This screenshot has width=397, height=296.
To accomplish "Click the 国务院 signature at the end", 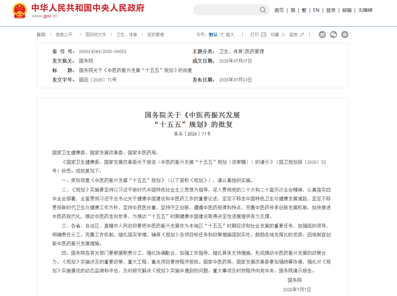I will (295, 280).
